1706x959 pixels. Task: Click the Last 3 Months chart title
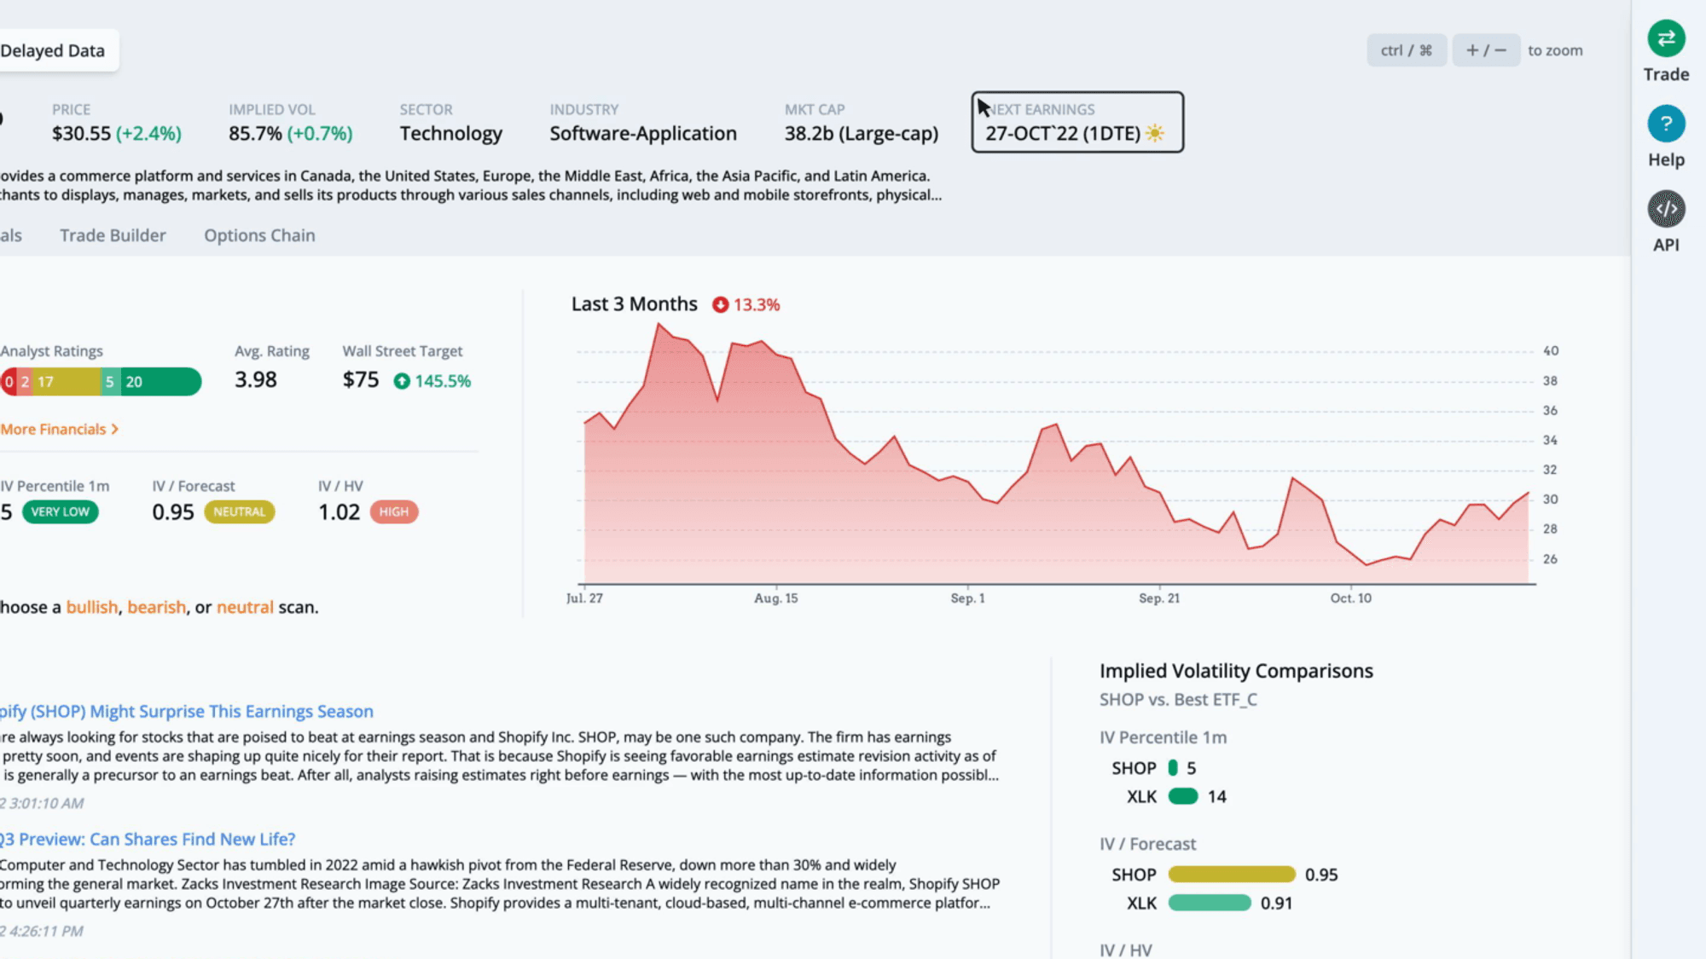coord(635,304)
